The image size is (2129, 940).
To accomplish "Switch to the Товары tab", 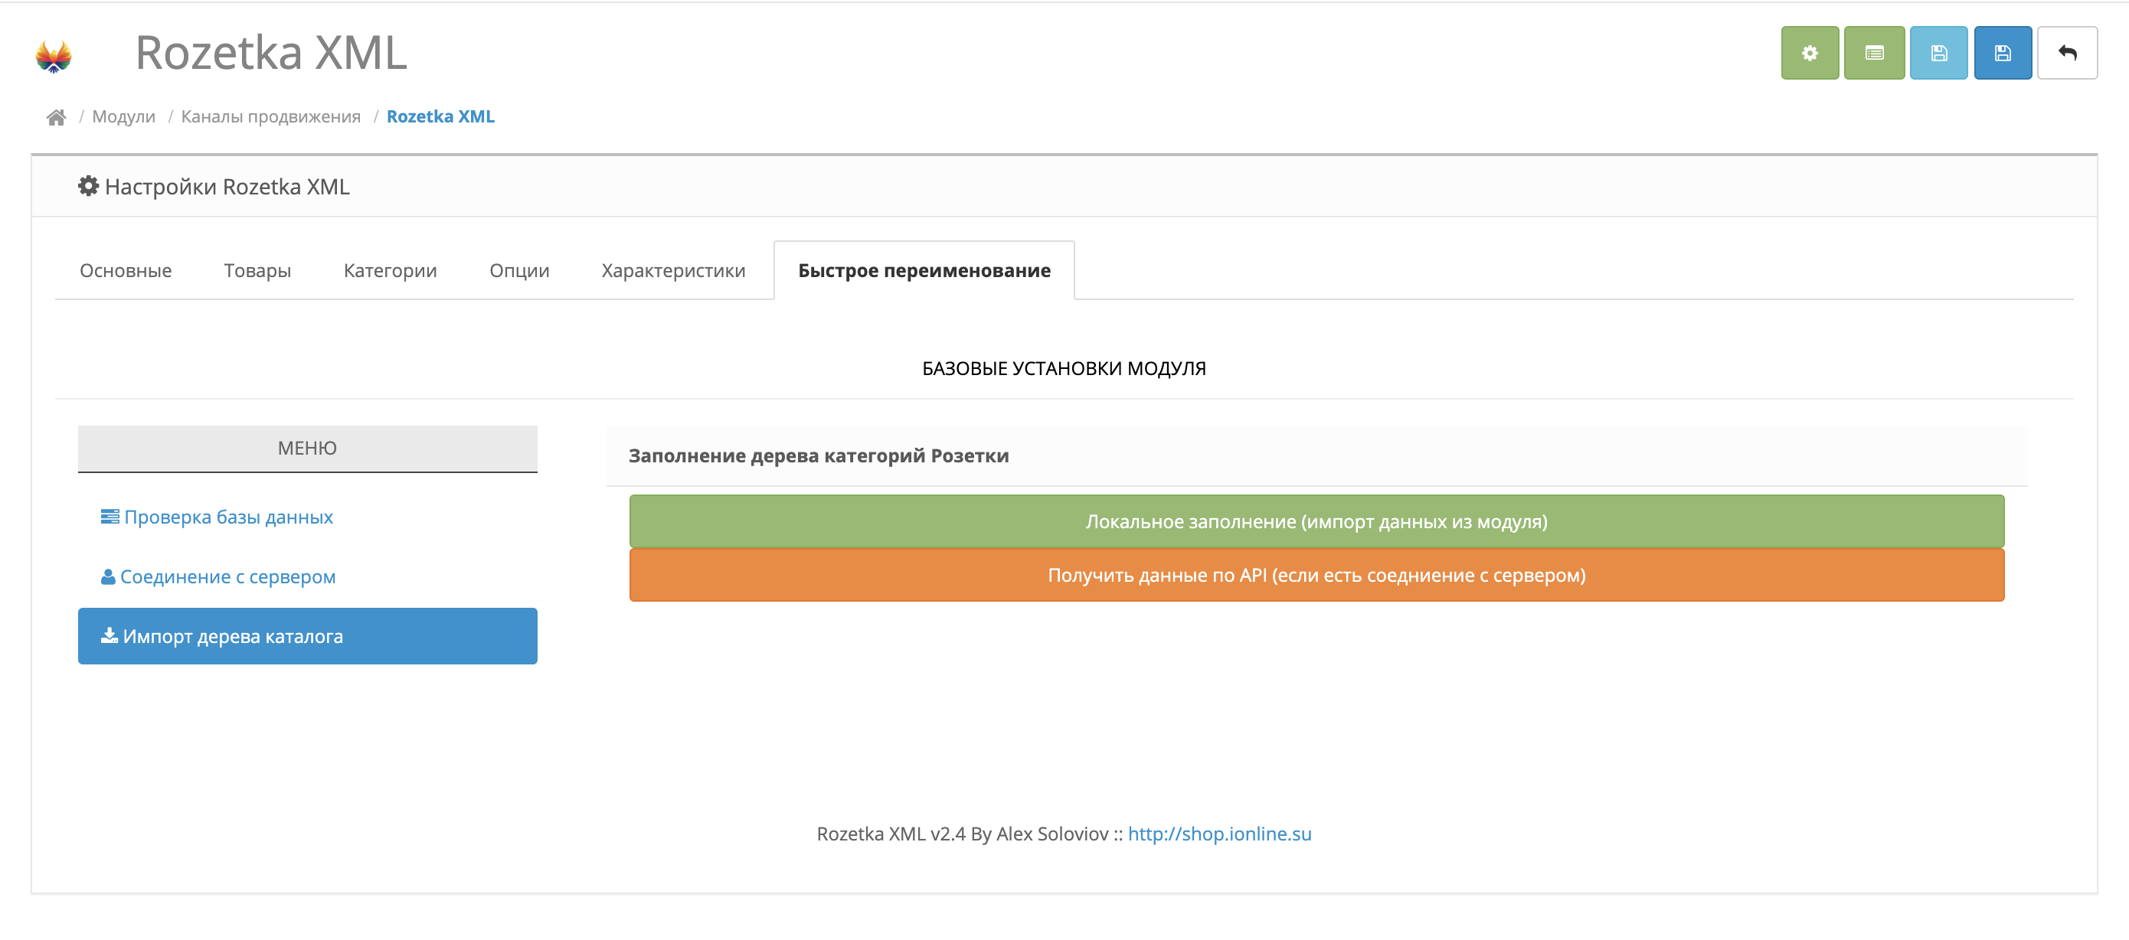I will (257, 270).
